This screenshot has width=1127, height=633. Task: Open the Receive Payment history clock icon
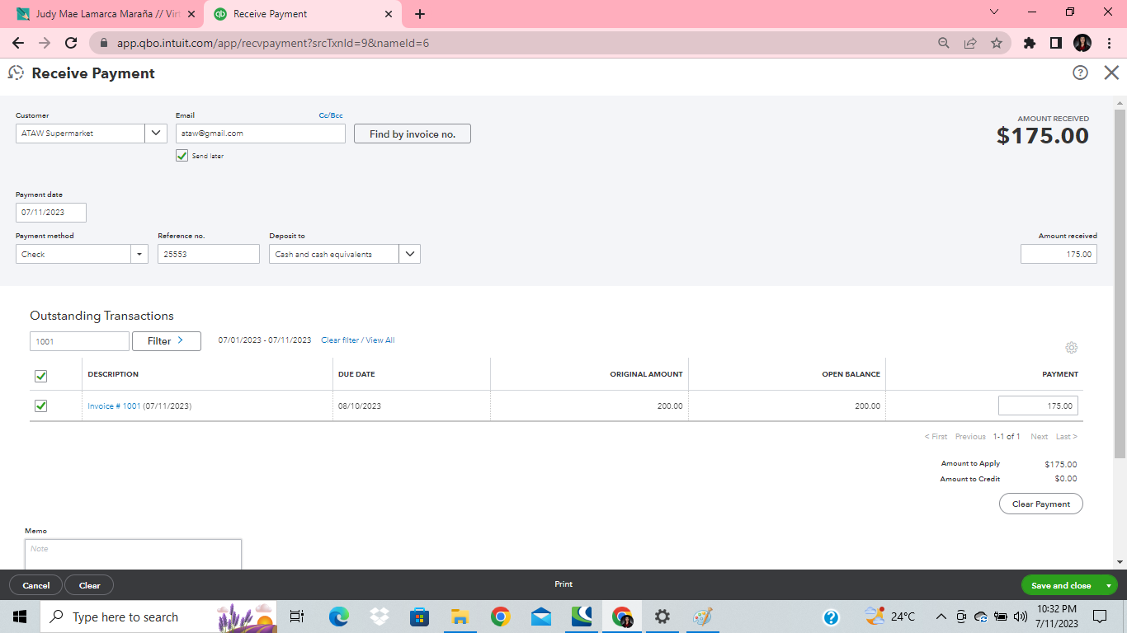pos(16,73)
